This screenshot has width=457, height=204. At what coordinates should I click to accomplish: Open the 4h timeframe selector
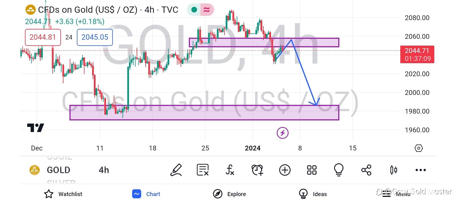click(104, 170)
